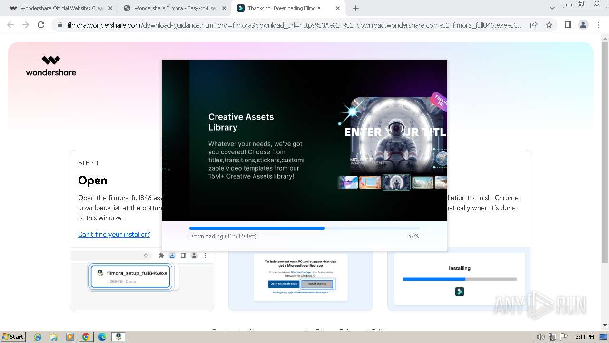The width and height of the screenshot is (609, 343).
Task: Open Google Chrome from the taskbar
Action: coord(86,337)
